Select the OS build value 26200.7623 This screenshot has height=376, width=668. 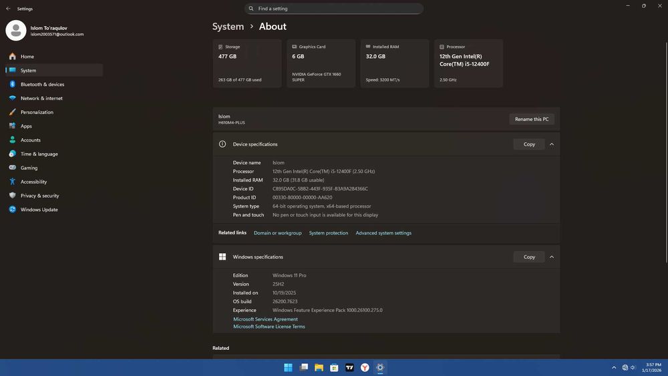[x=285, y=301]
